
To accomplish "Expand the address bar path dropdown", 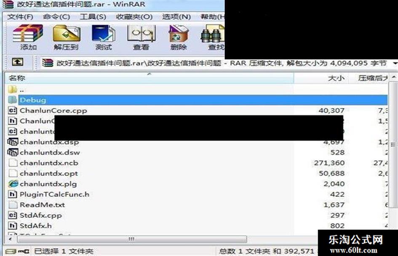I will [395, 63].
